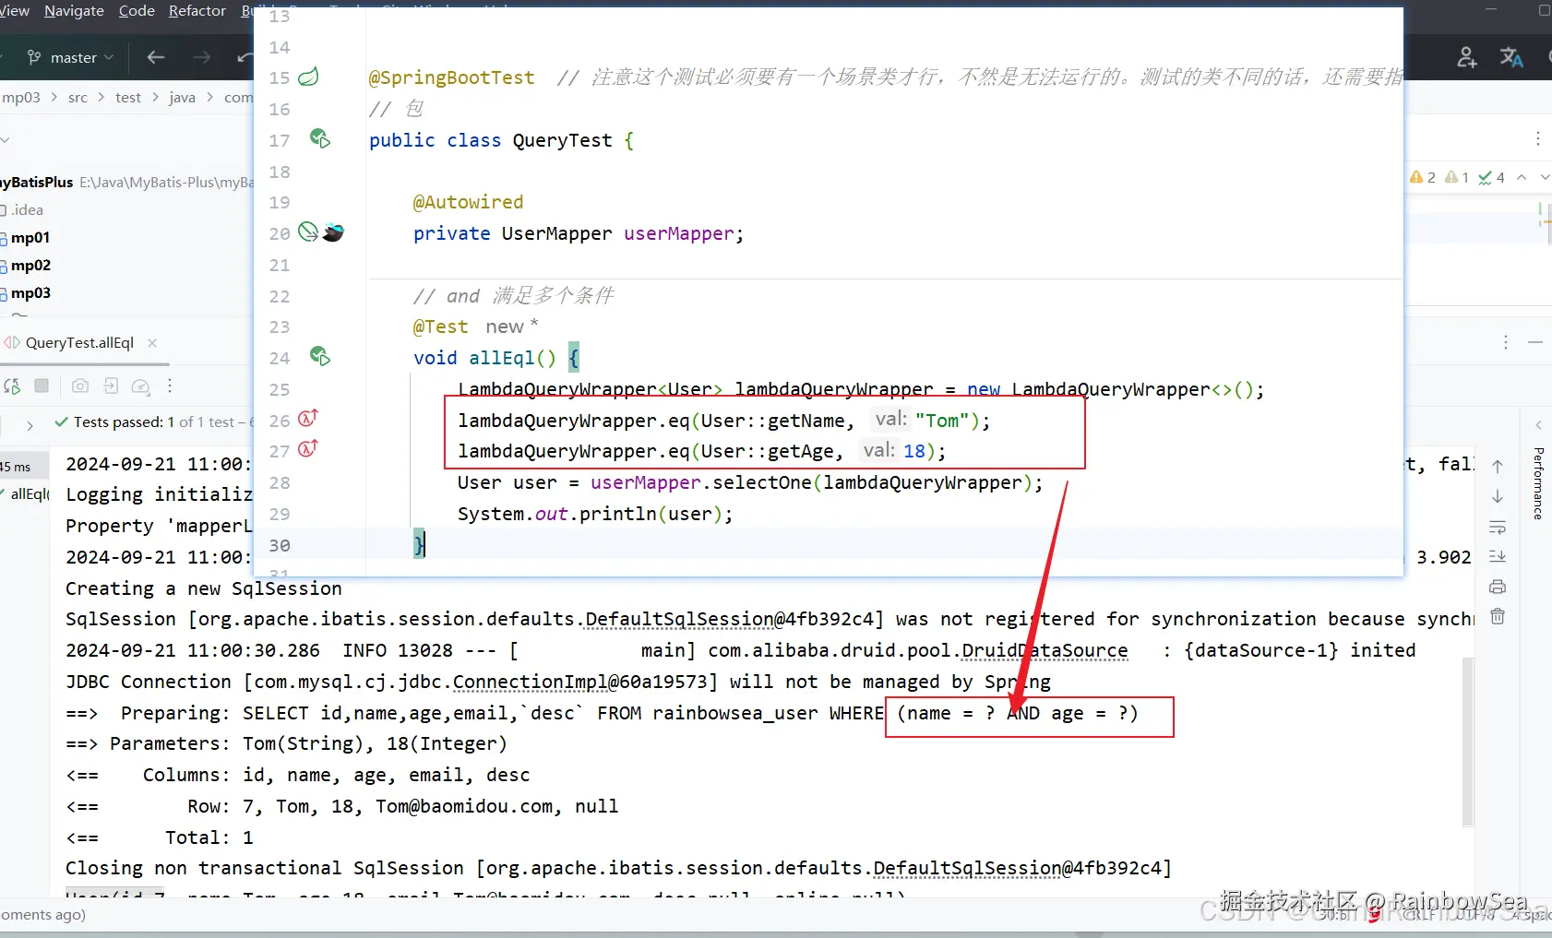This screenshot has width=1552, height=938.
Task: Click the green bean gutter icon on line 20
Action: click(x=308, y=232)
